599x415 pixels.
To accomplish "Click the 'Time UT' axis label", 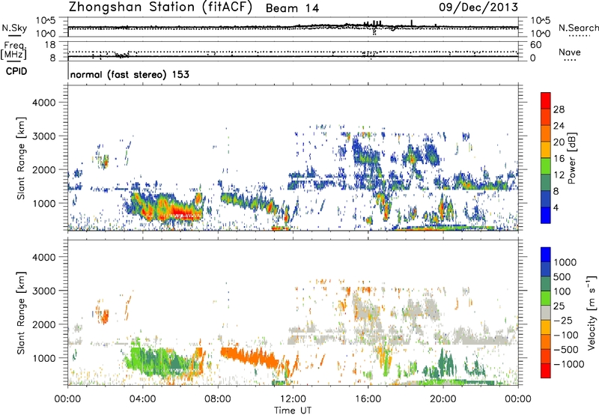I will pyautogui.click(x=293, y=410).
